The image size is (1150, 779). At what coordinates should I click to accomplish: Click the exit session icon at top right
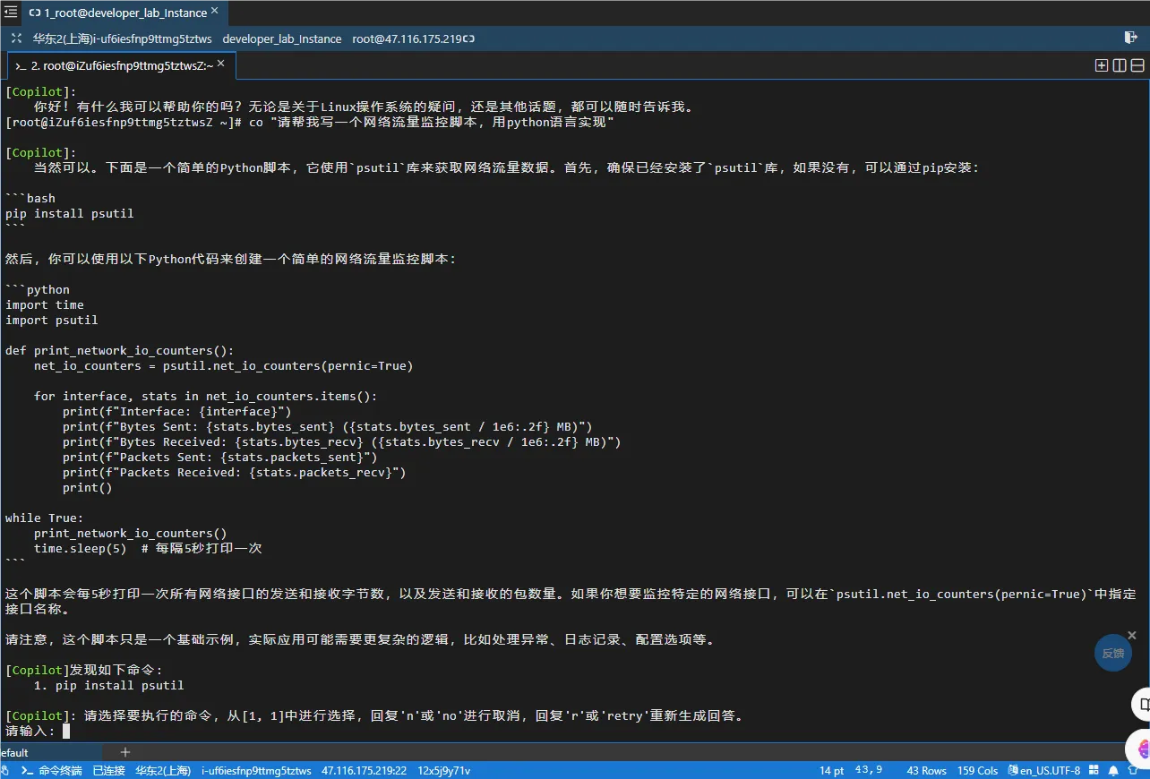point(1130,38)
